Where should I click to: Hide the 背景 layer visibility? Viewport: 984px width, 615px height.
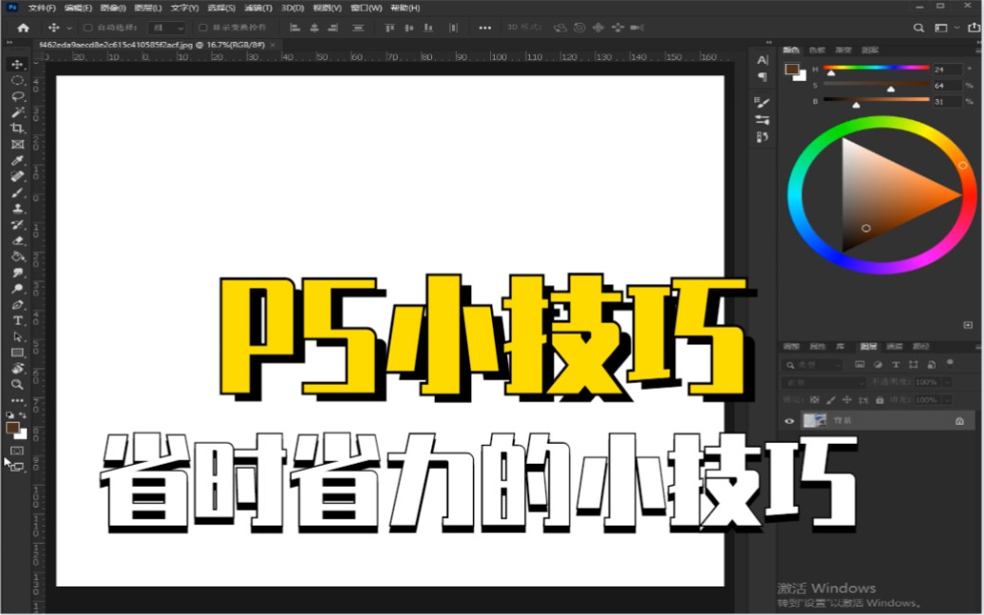788,421
